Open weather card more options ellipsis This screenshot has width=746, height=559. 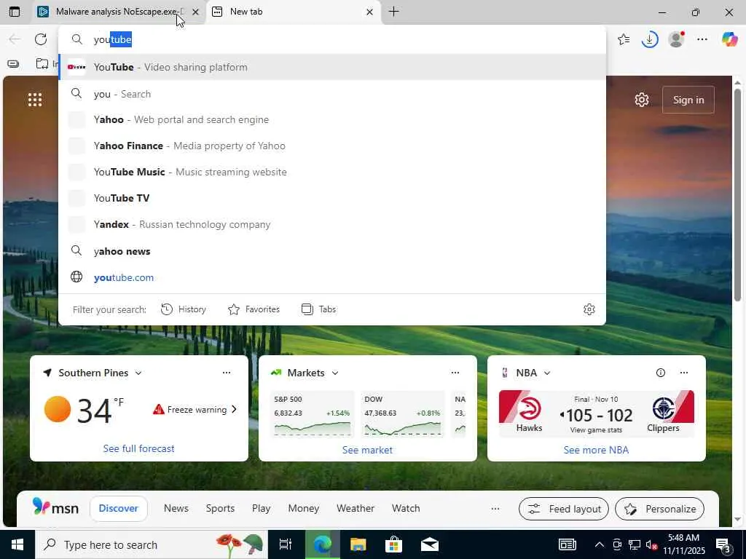pyautogui.click(x=227, y=373)
